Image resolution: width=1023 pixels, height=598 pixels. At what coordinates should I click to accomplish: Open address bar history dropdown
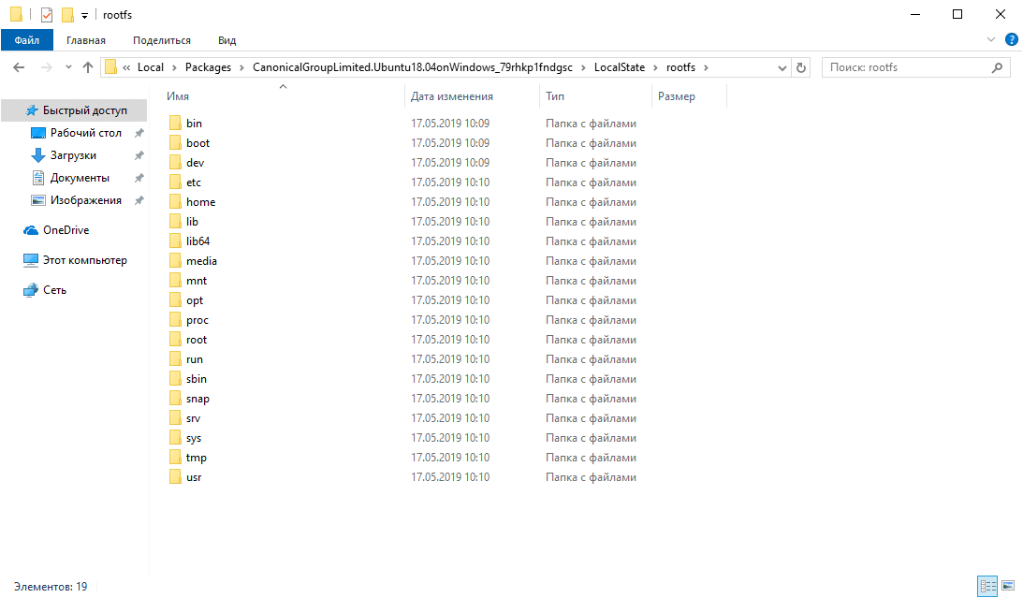click(x=782, y=67)
